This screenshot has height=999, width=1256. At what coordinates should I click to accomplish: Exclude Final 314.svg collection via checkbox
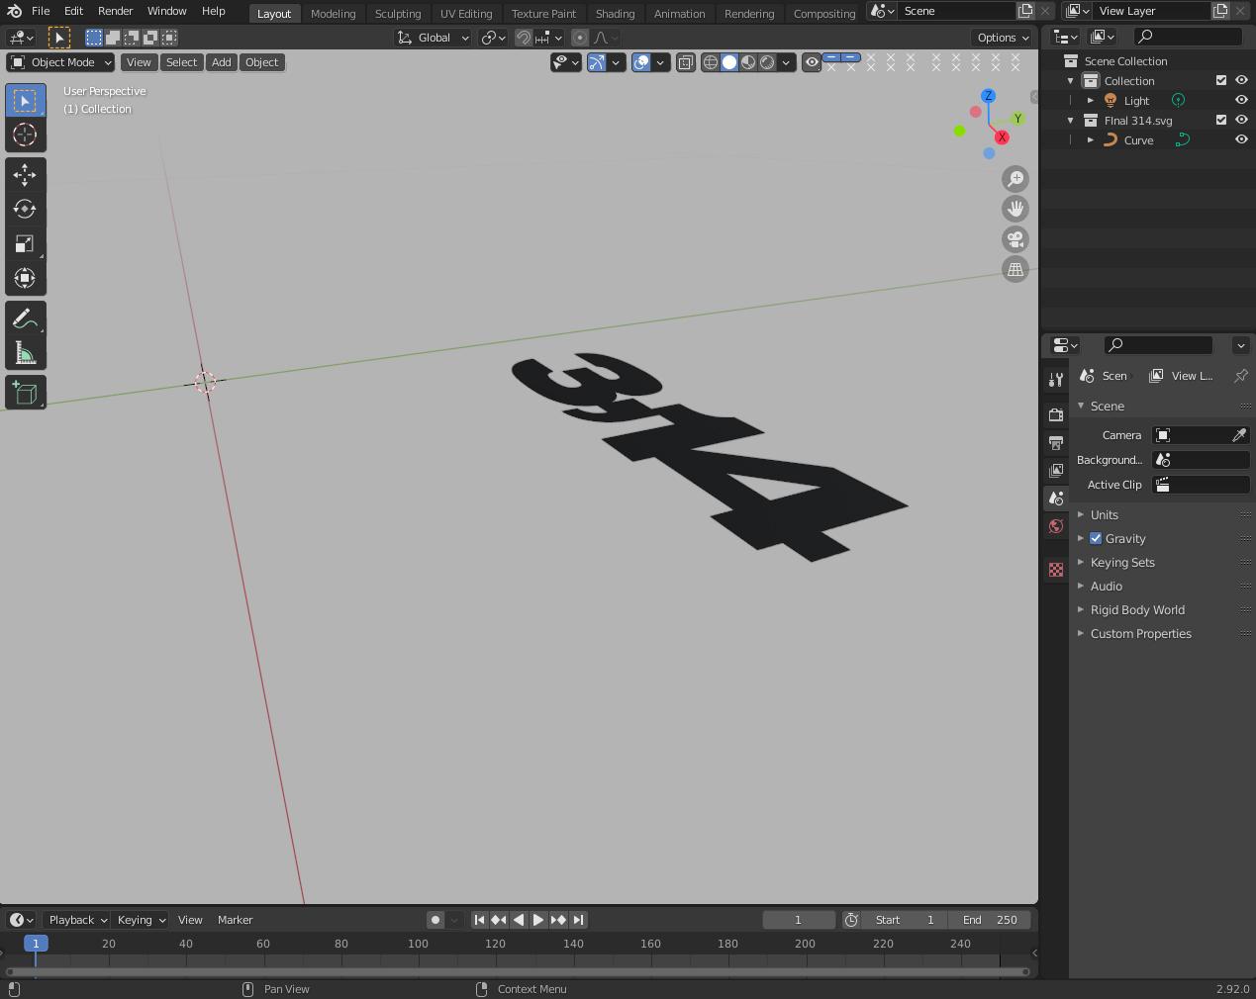click(x=1221, y=120)
